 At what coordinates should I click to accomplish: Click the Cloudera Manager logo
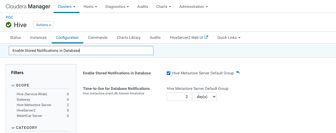tap(28, 7)
